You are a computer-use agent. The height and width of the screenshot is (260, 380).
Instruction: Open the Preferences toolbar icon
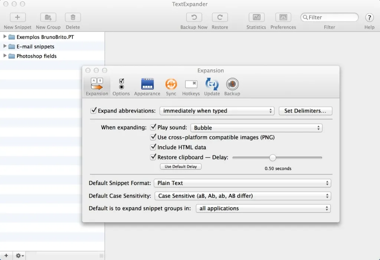283,17
